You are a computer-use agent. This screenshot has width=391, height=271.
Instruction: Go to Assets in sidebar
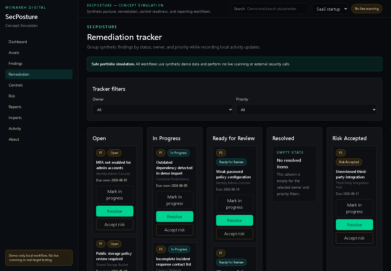coord(39,53)
